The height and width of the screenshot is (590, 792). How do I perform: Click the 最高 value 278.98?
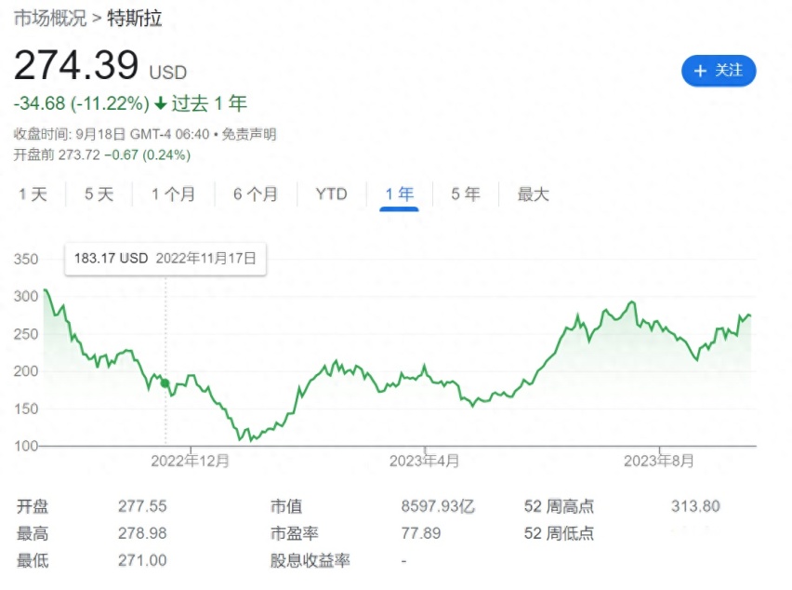[x=142, y=533]
